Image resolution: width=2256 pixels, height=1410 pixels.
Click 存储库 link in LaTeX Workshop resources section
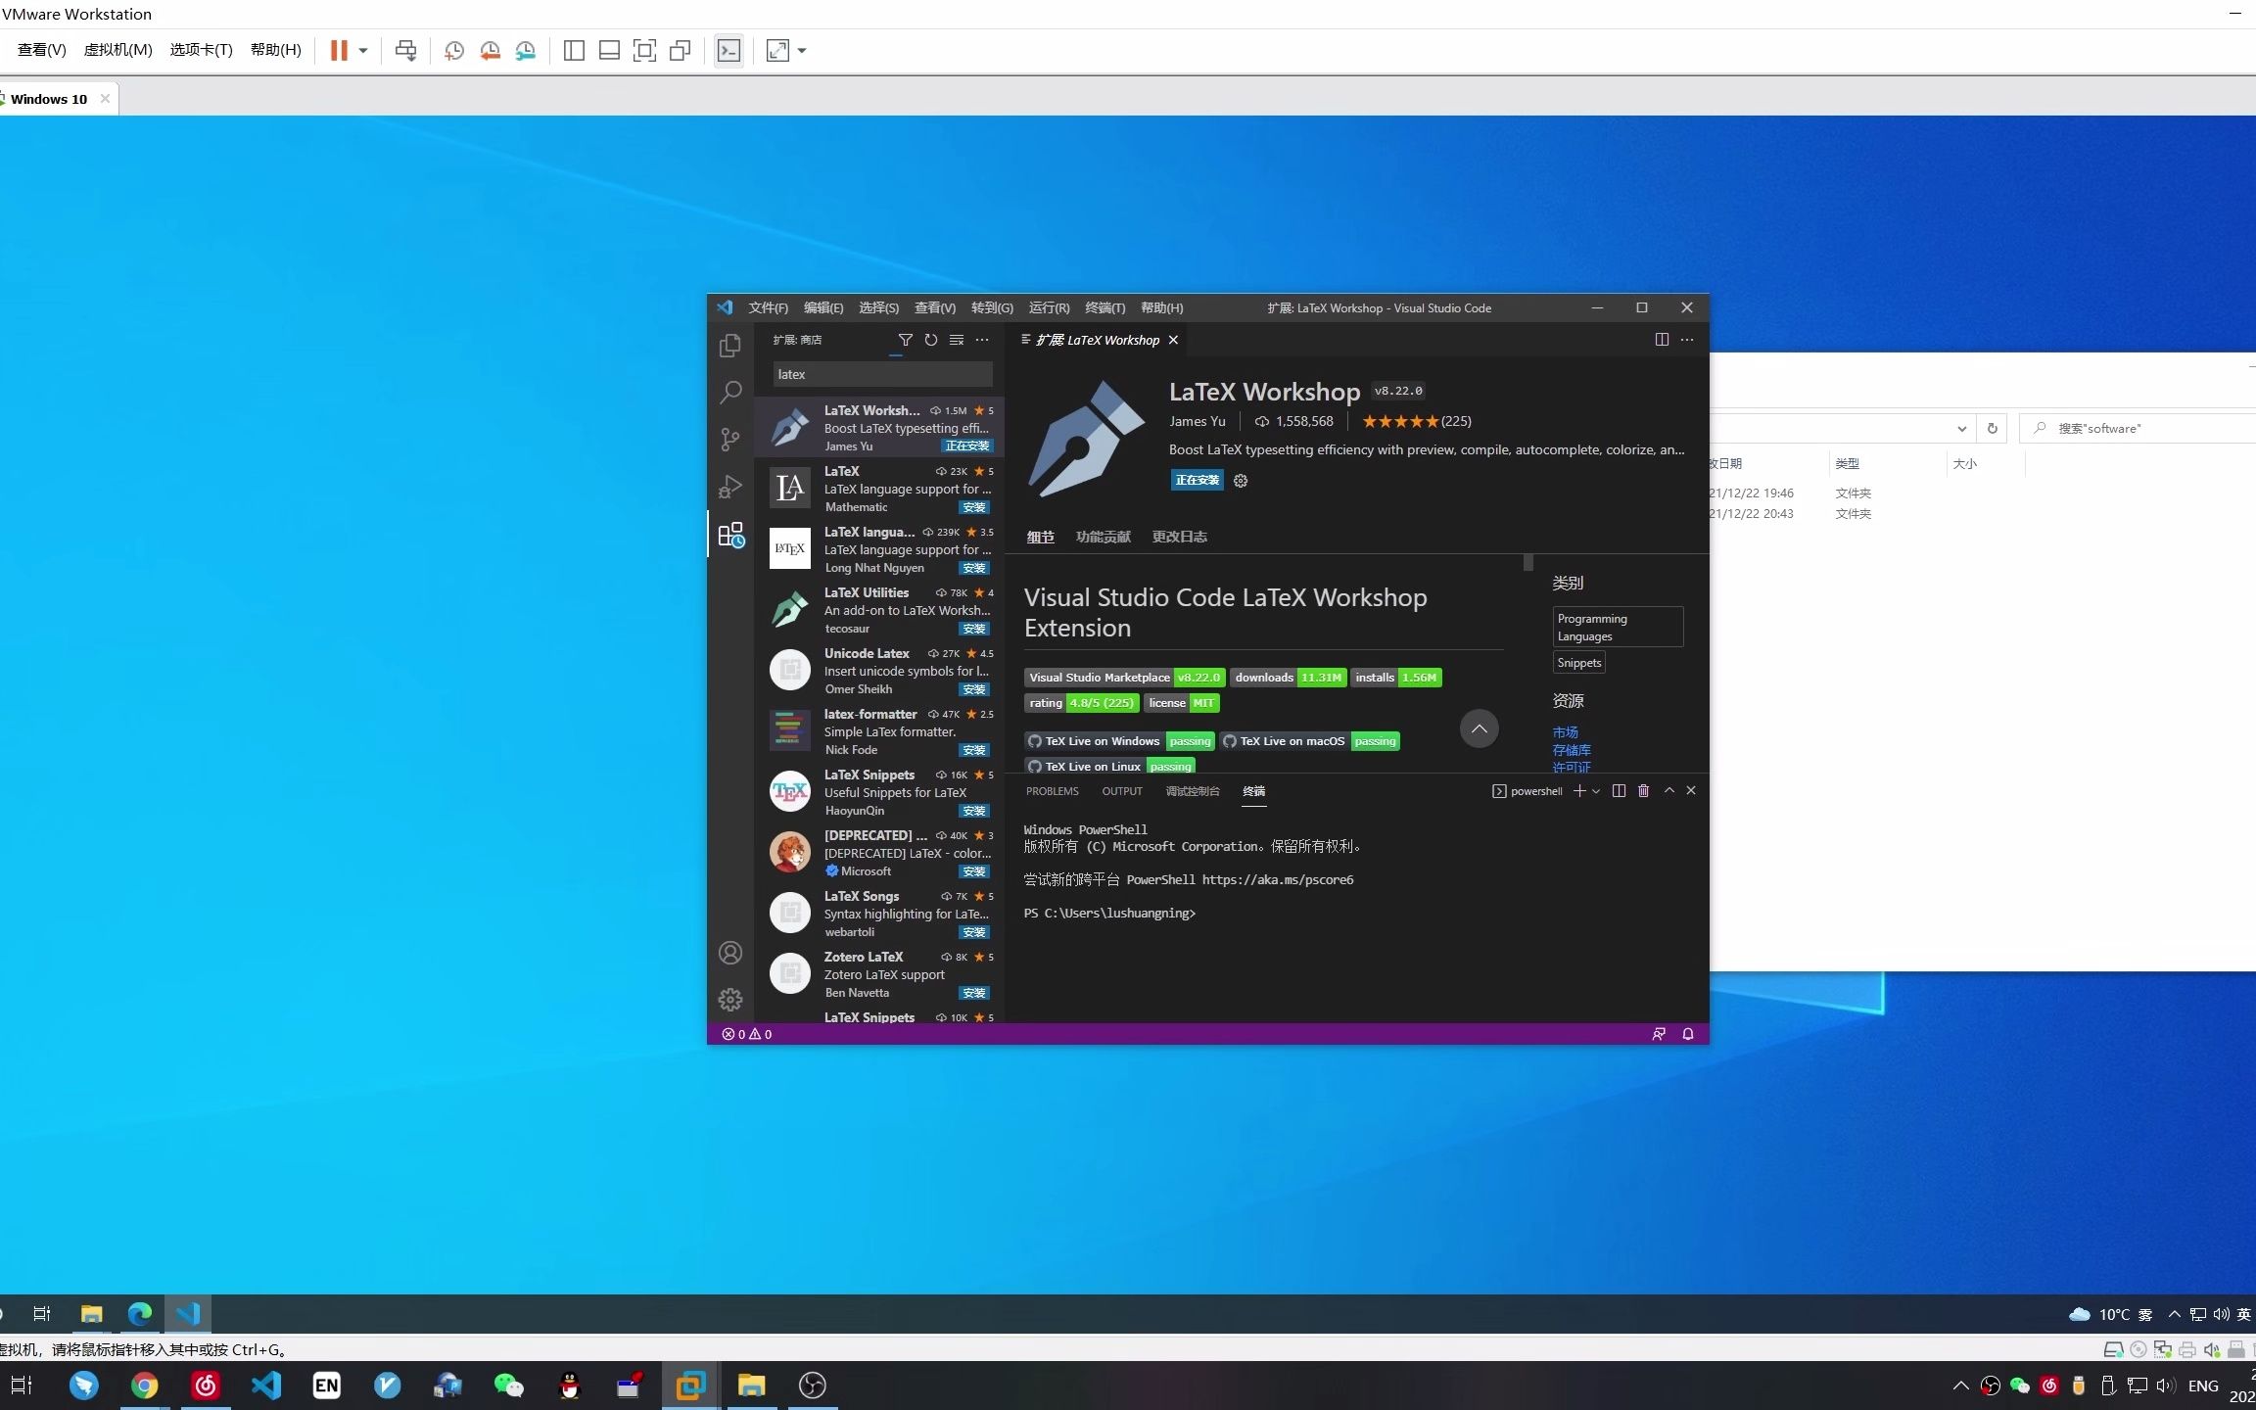pyautogui.click(x=1569, y=749)
